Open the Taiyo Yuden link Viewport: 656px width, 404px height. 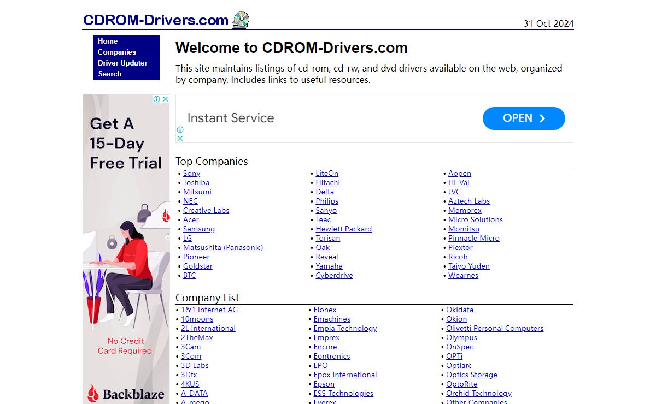469,266
